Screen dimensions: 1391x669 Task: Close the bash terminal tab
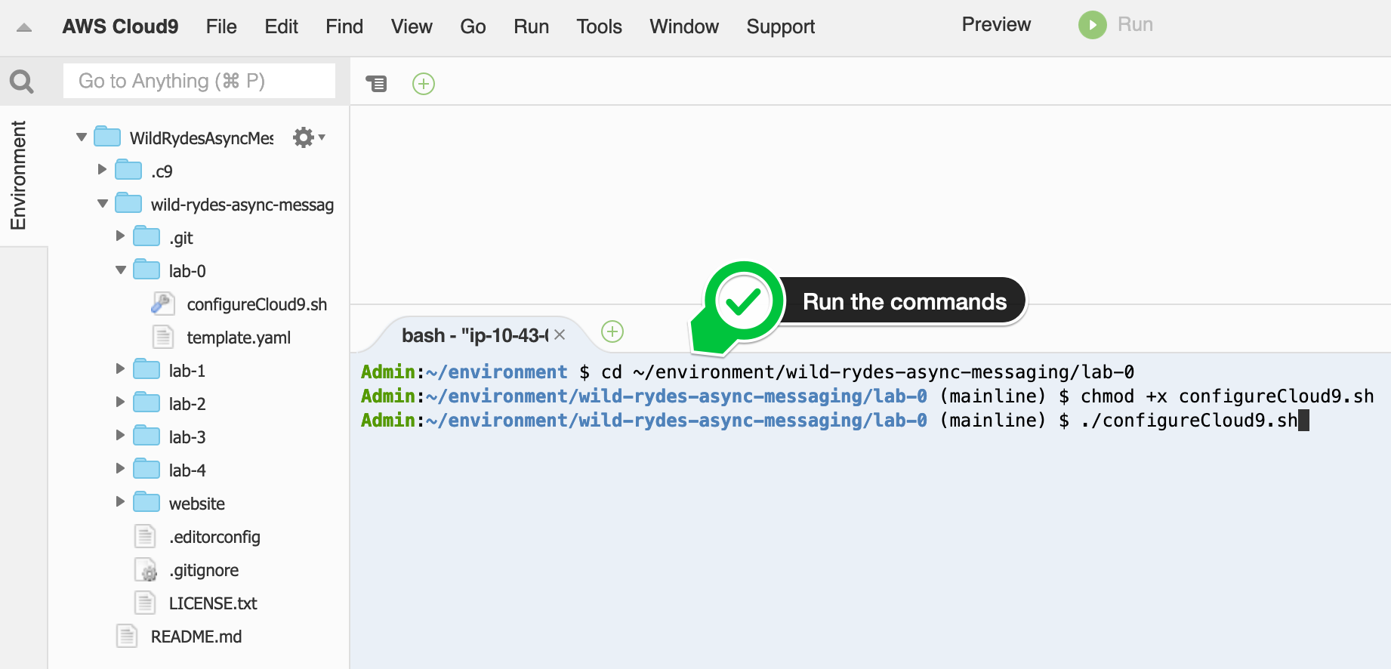pos(560,334)
